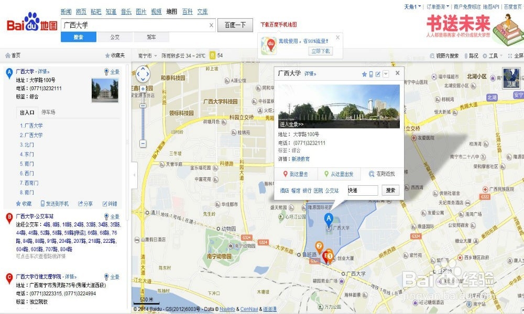The width and height of the screenshot is (524, 314).
Task: Expand the 天角1 account dropdown
Action: (412, 7)
